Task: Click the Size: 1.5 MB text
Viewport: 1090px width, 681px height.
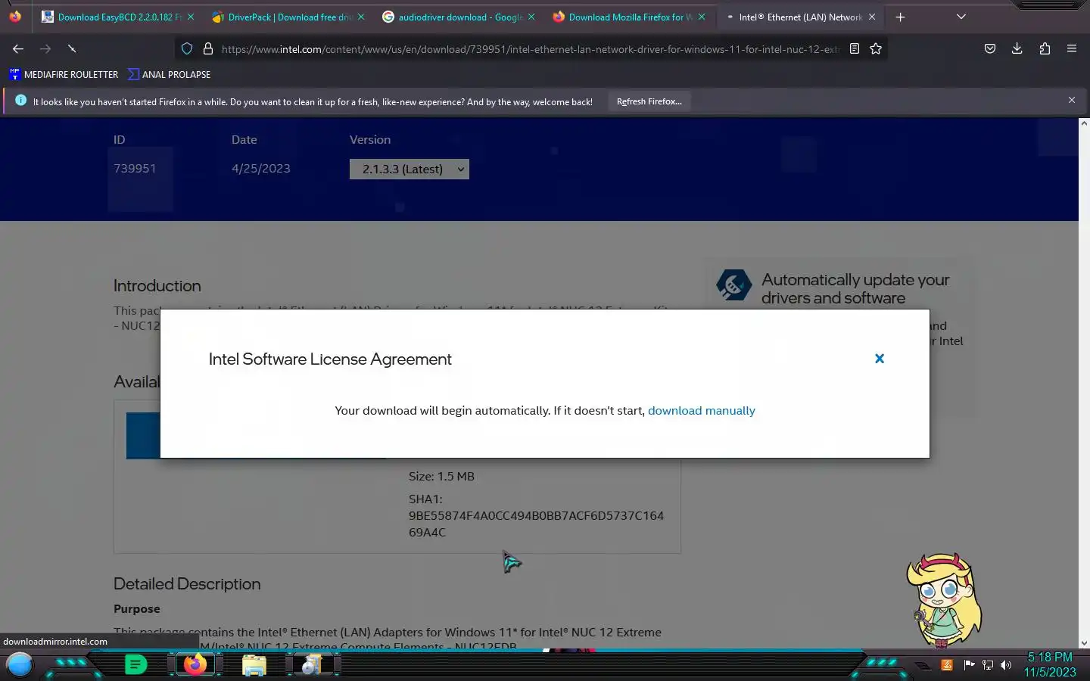Action: point(441,476)
